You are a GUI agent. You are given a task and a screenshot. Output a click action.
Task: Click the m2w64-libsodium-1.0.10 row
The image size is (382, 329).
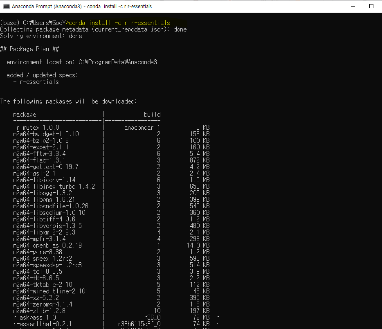click(111, 213)
